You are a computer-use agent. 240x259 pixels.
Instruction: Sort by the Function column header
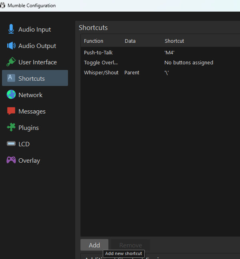93,41
